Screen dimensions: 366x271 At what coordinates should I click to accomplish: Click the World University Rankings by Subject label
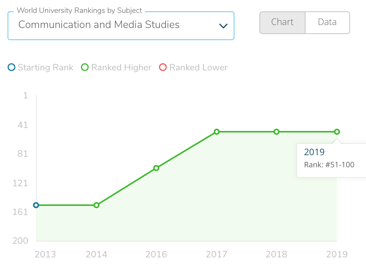[x=79, y=11]
